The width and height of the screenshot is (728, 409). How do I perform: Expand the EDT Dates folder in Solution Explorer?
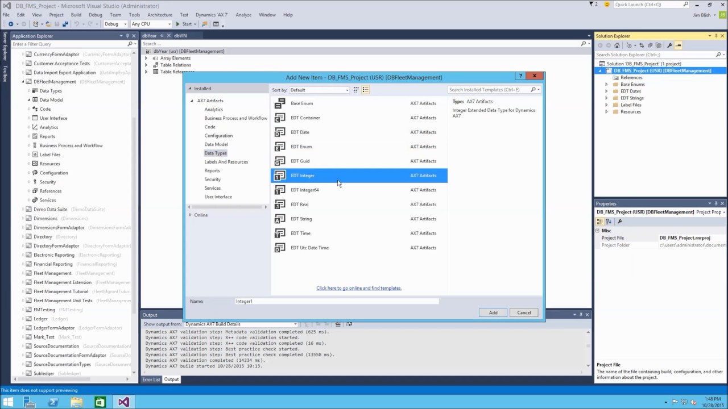[606, 91]
